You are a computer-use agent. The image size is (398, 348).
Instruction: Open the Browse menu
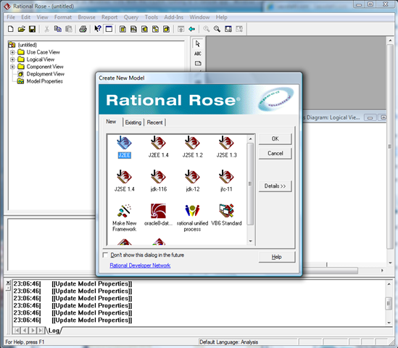[86, 17]
